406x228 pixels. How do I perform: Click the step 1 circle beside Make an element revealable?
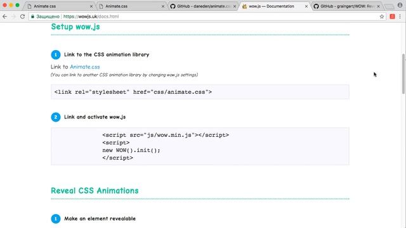click(56, 218)
